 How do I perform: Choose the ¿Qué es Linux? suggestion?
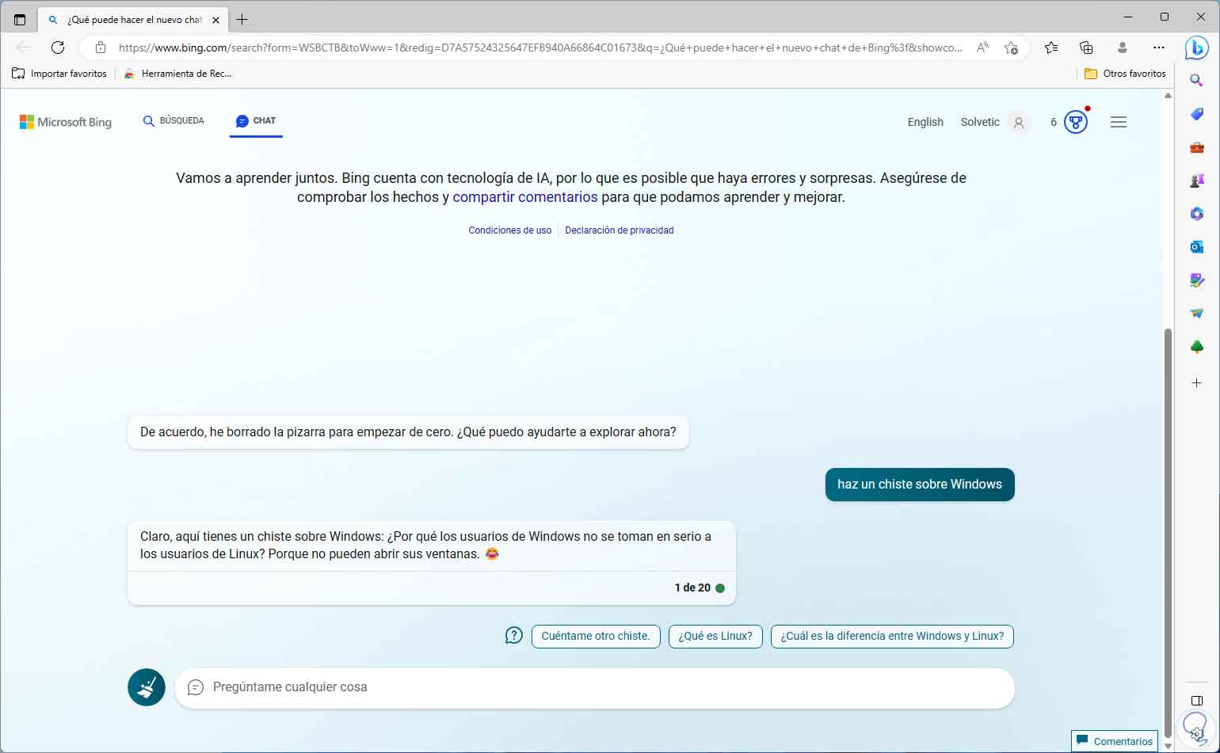pos(715,637)
